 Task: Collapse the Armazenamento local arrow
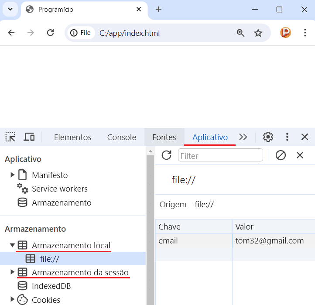tap(13, 245)
